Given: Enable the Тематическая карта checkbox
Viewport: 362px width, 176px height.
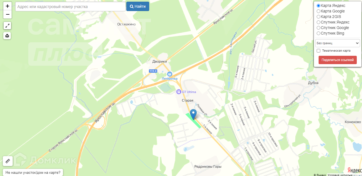Looking at the screenshot, I should [x=318, y=51].
